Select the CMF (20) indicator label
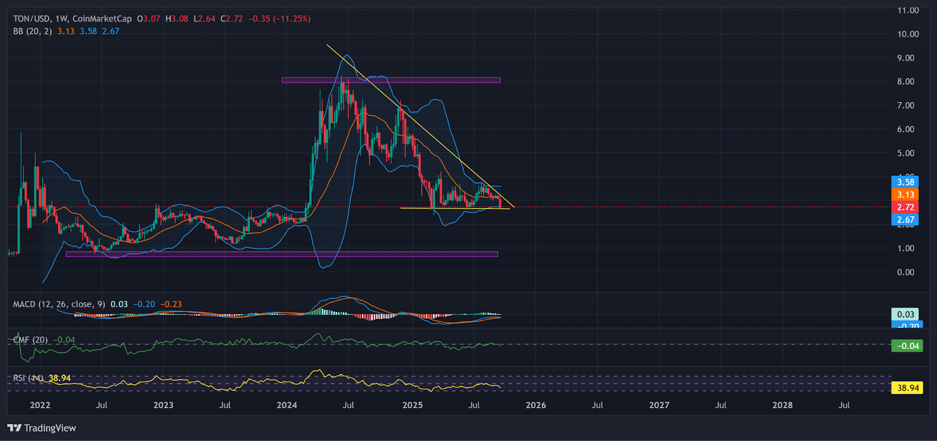Screen dimensions: 937x441 (x=30, y=340)
